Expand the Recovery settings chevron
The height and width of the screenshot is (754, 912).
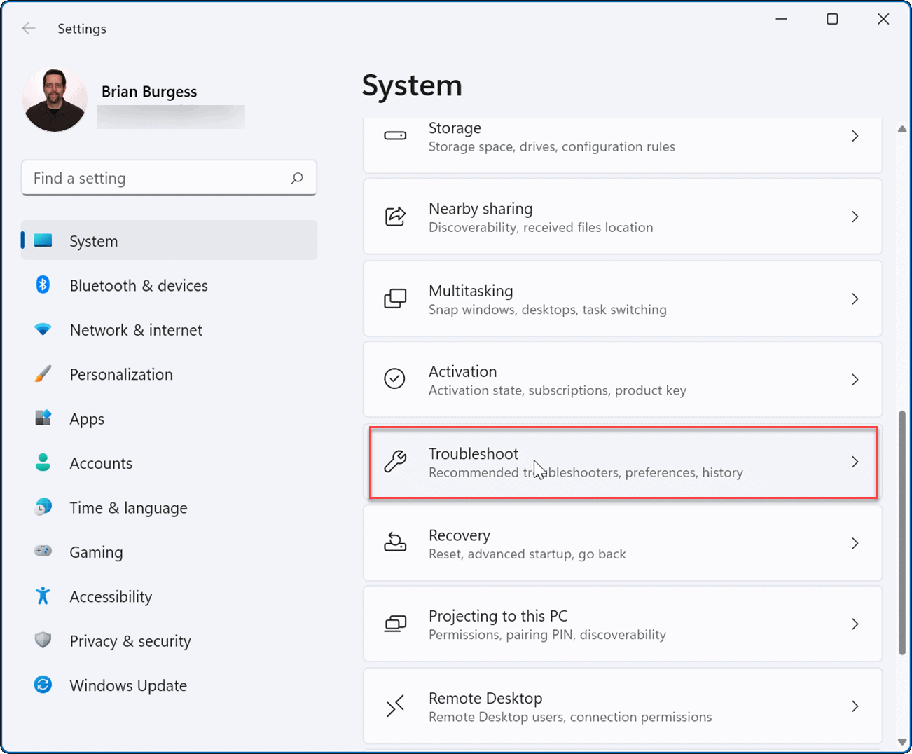[x=855, y=543]
